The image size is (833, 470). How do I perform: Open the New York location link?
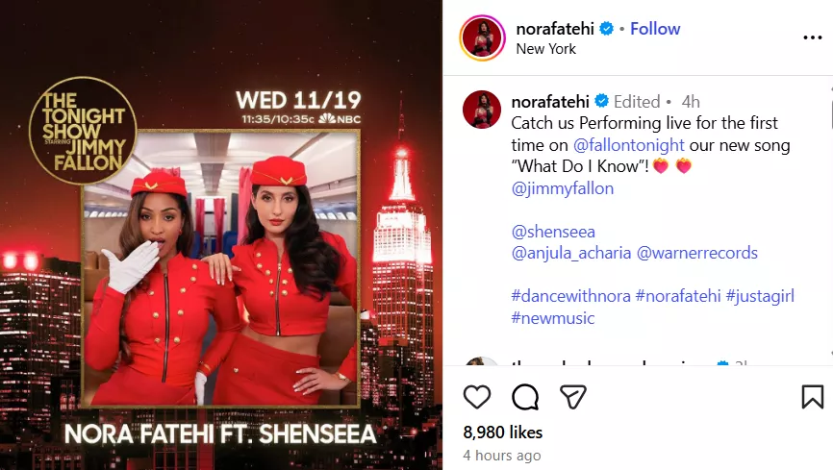[545, 49]
